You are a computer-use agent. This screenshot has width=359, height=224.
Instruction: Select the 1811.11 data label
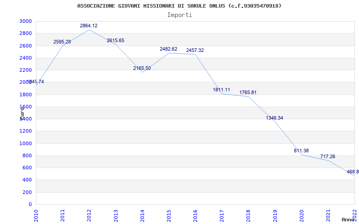point(221,90)
